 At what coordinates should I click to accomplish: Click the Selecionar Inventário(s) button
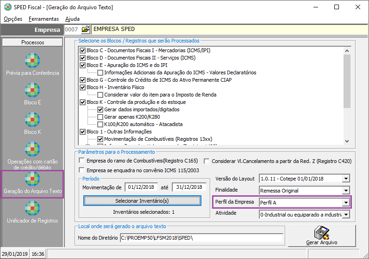click(x=142, y=201)
